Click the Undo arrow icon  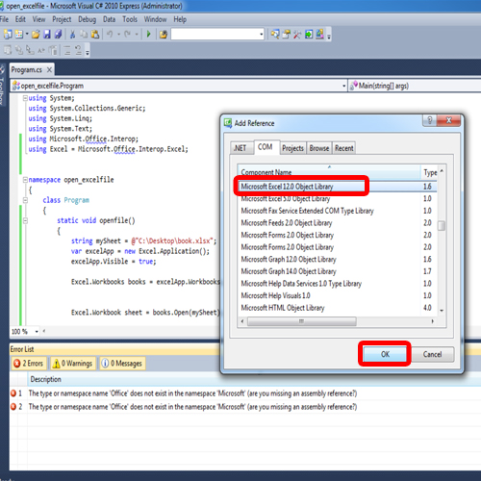(110, 34)
